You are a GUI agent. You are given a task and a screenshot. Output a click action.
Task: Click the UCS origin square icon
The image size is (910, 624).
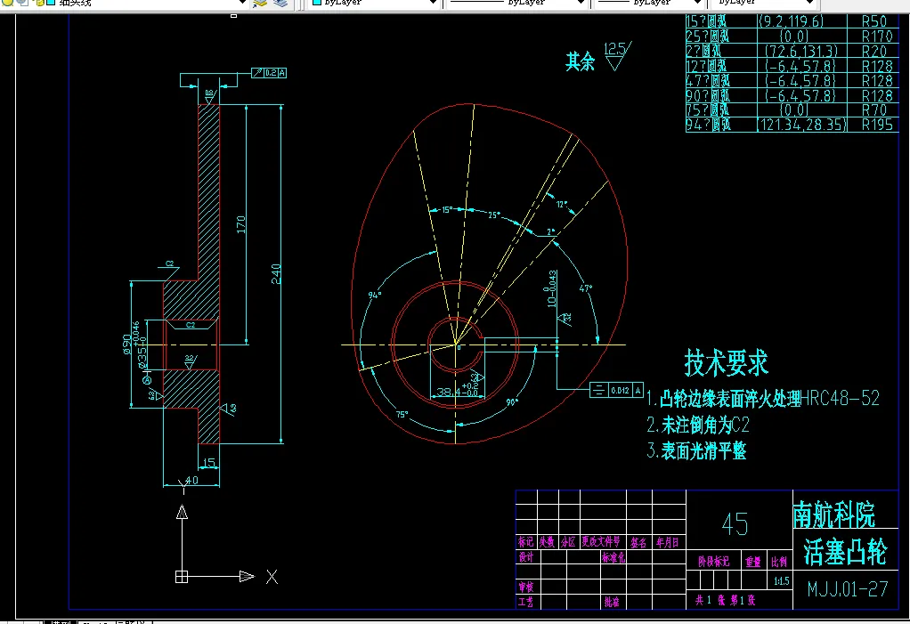[x=182, y=577]
